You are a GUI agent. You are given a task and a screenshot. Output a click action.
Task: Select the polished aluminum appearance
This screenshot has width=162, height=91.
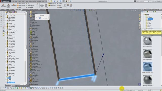click(x=147, y=41)
